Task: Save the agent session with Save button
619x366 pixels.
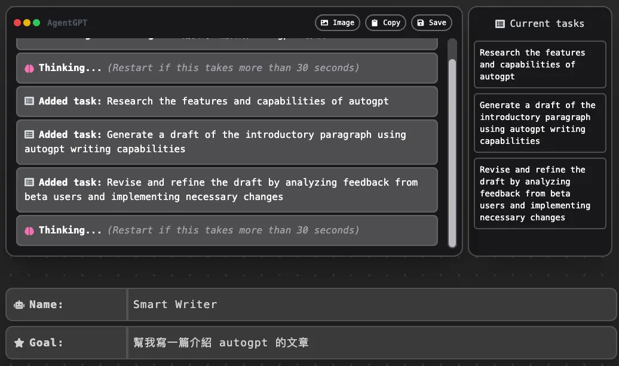Action: pyautogui.click(x=431, y=23)
